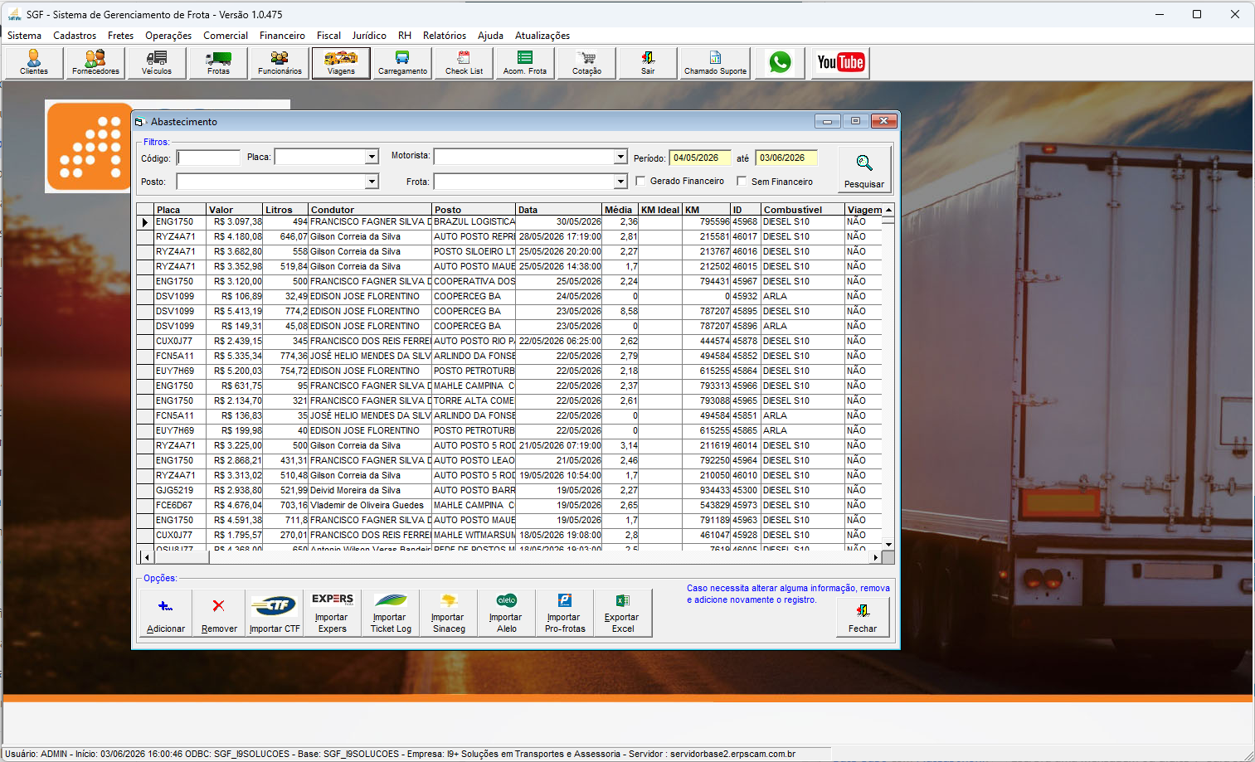
Task: Open the Relatórios menu
Action: (445, 36)
